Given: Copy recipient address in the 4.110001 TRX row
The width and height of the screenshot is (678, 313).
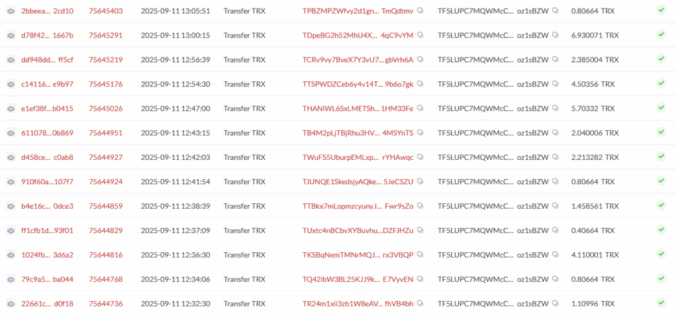Looking at the screenshot, I should 556,255.
